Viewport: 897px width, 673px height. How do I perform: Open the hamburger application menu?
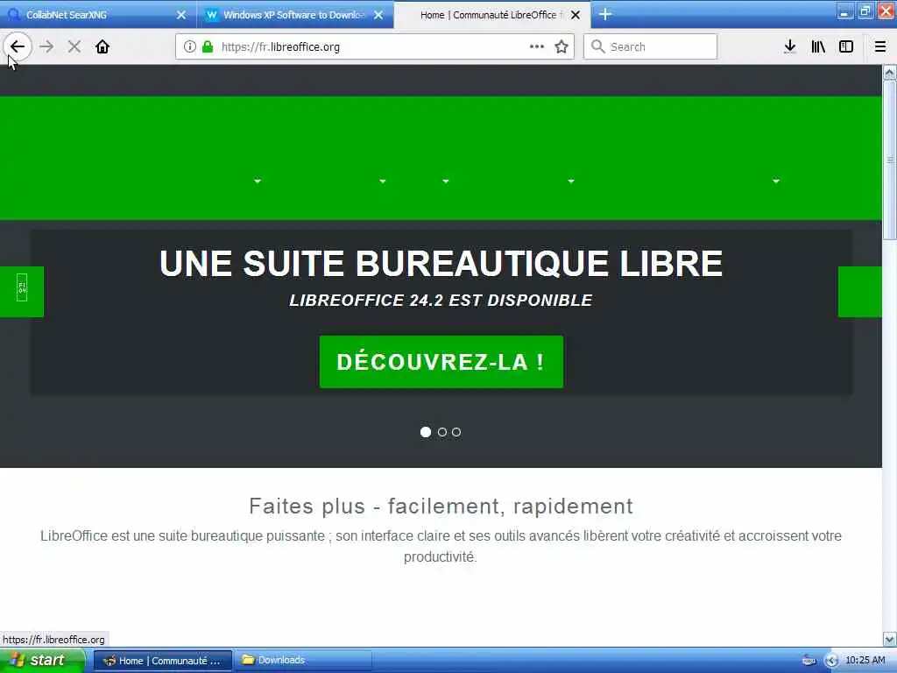point(879,46)
